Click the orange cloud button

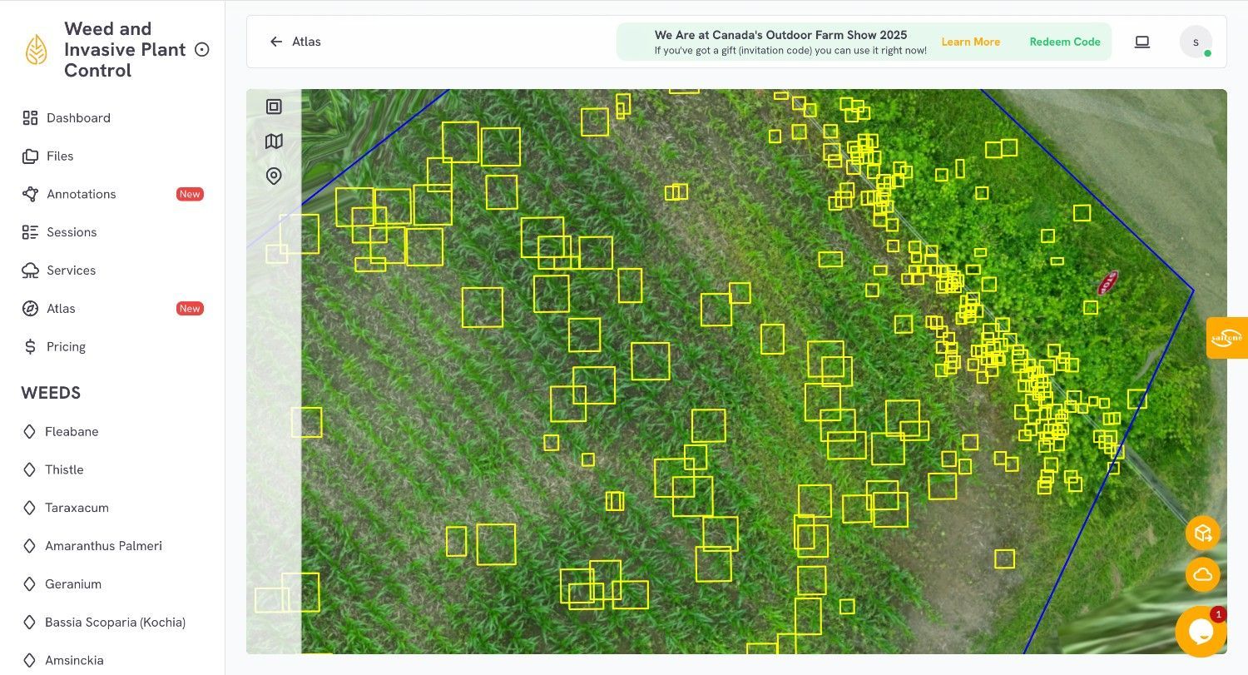[x=1202, y=574]
